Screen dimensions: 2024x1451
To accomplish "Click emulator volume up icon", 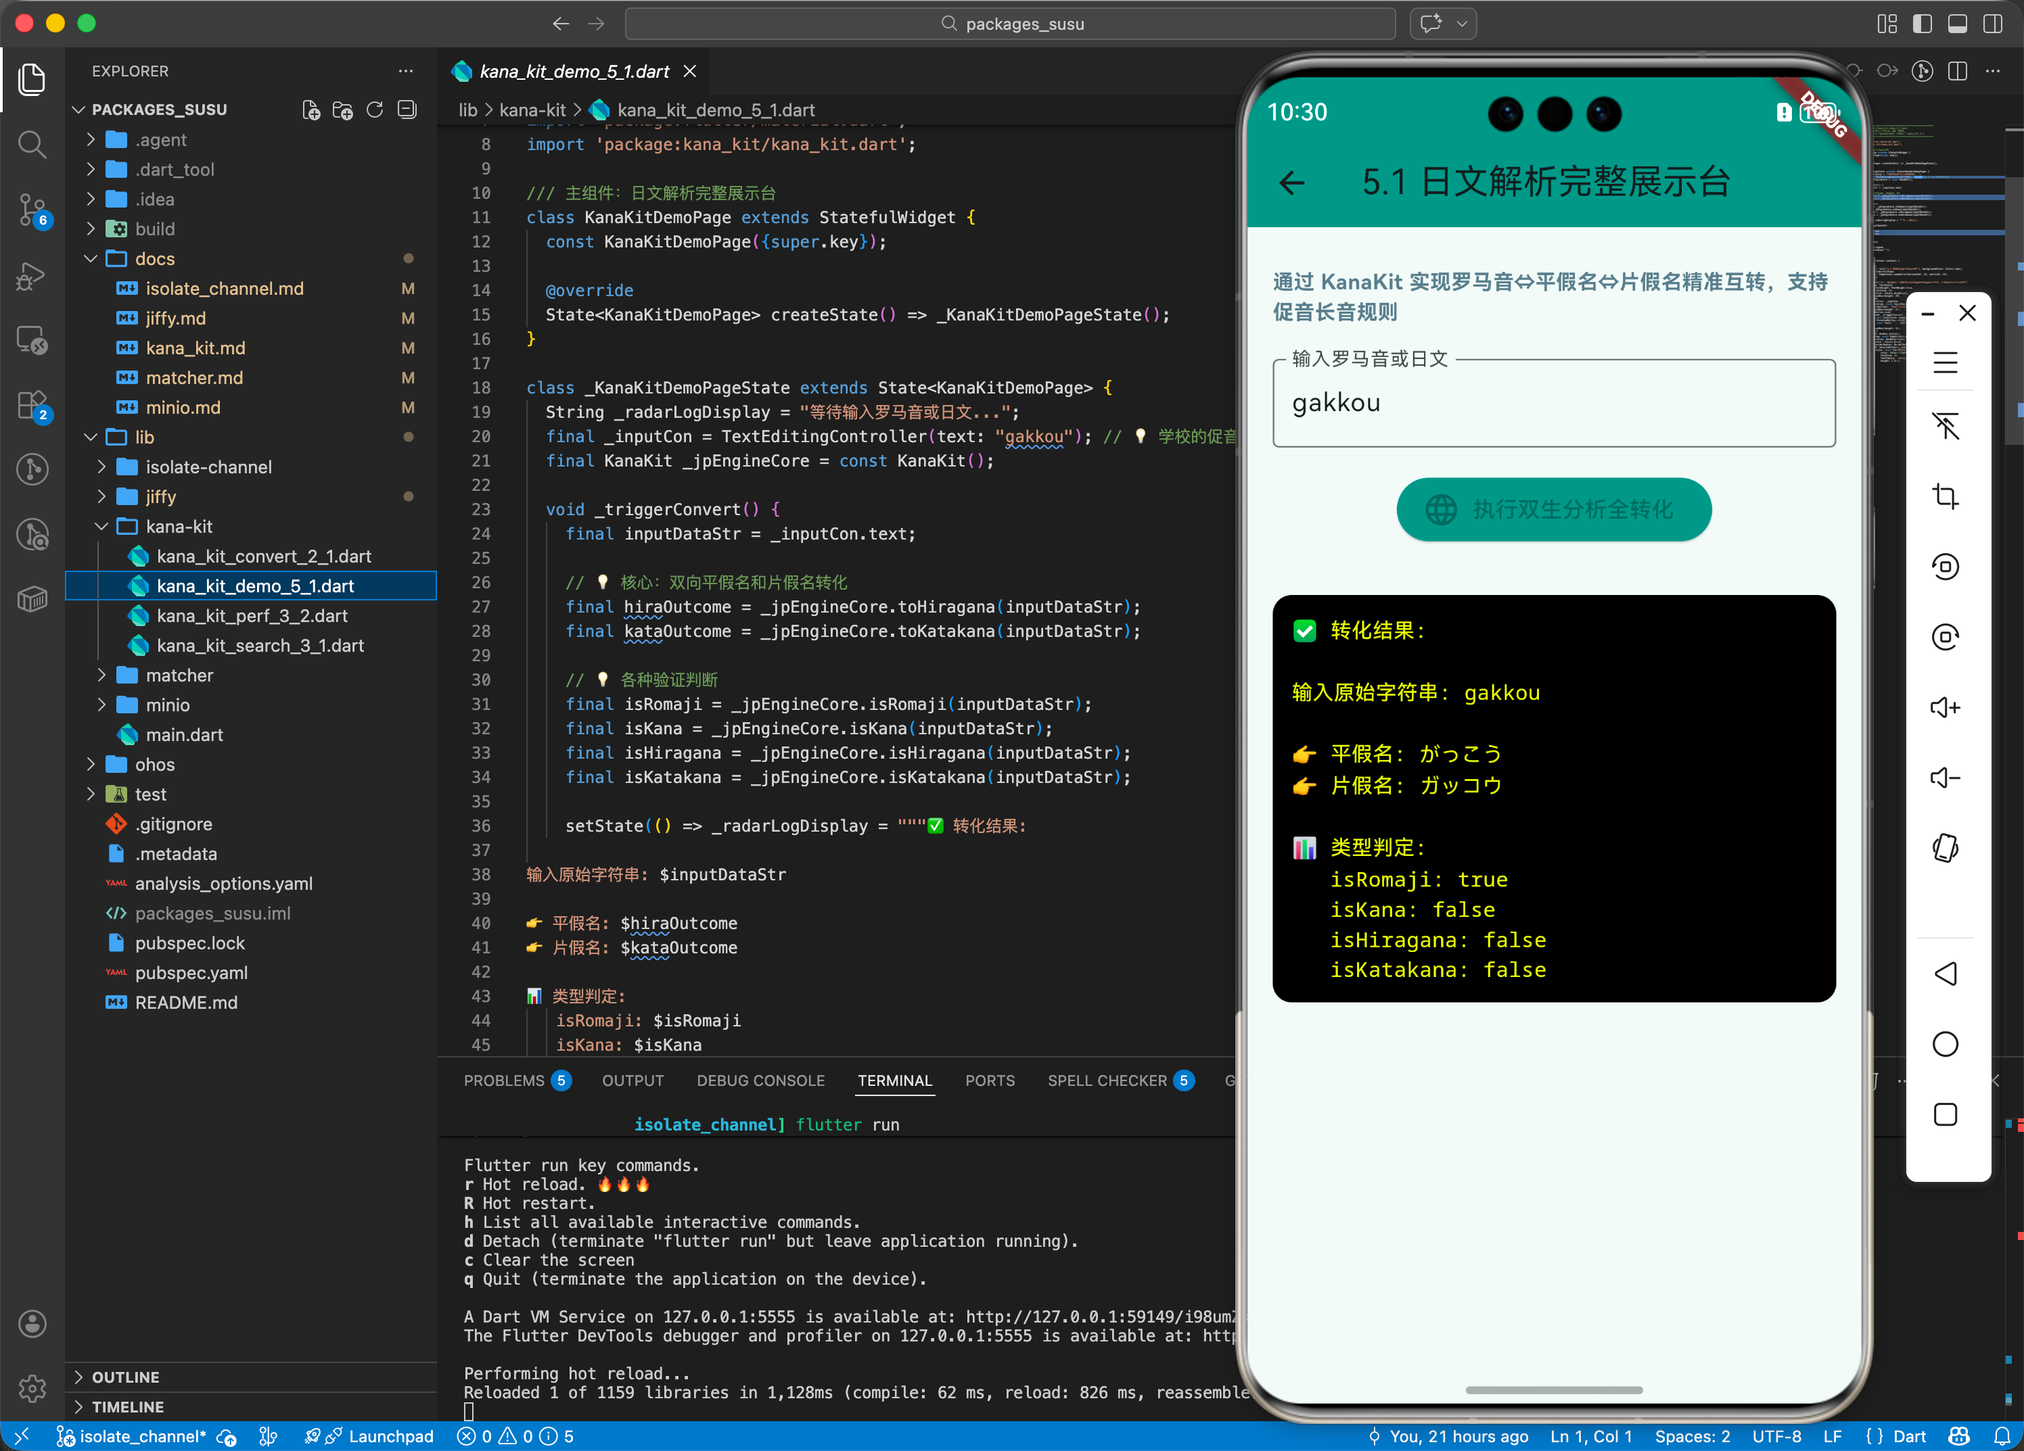I will (1945, 708).
